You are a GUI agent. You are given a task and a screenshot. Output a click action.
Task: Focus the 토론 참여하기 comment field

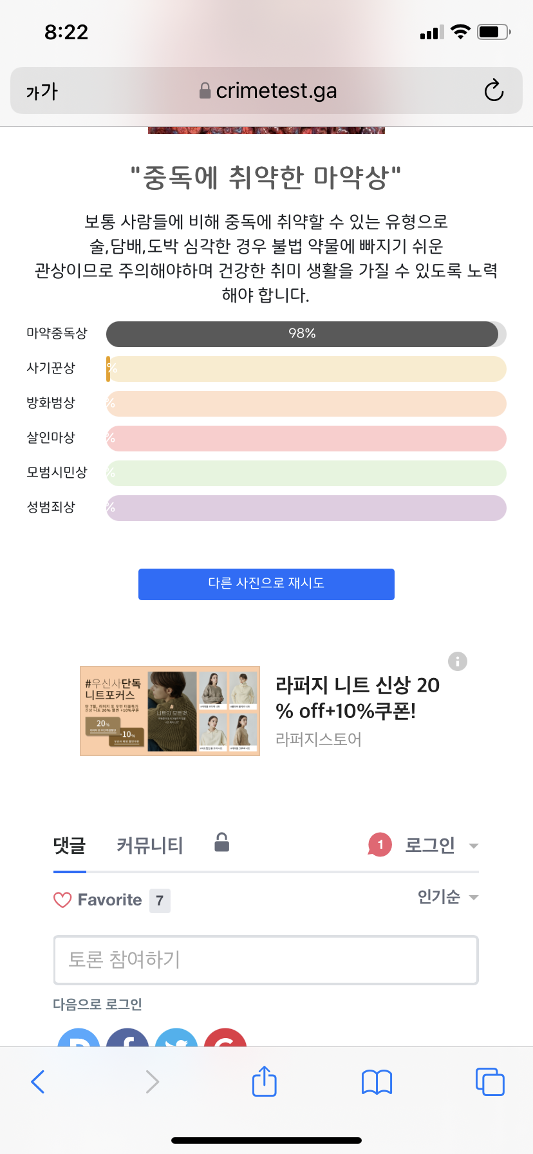266,960
